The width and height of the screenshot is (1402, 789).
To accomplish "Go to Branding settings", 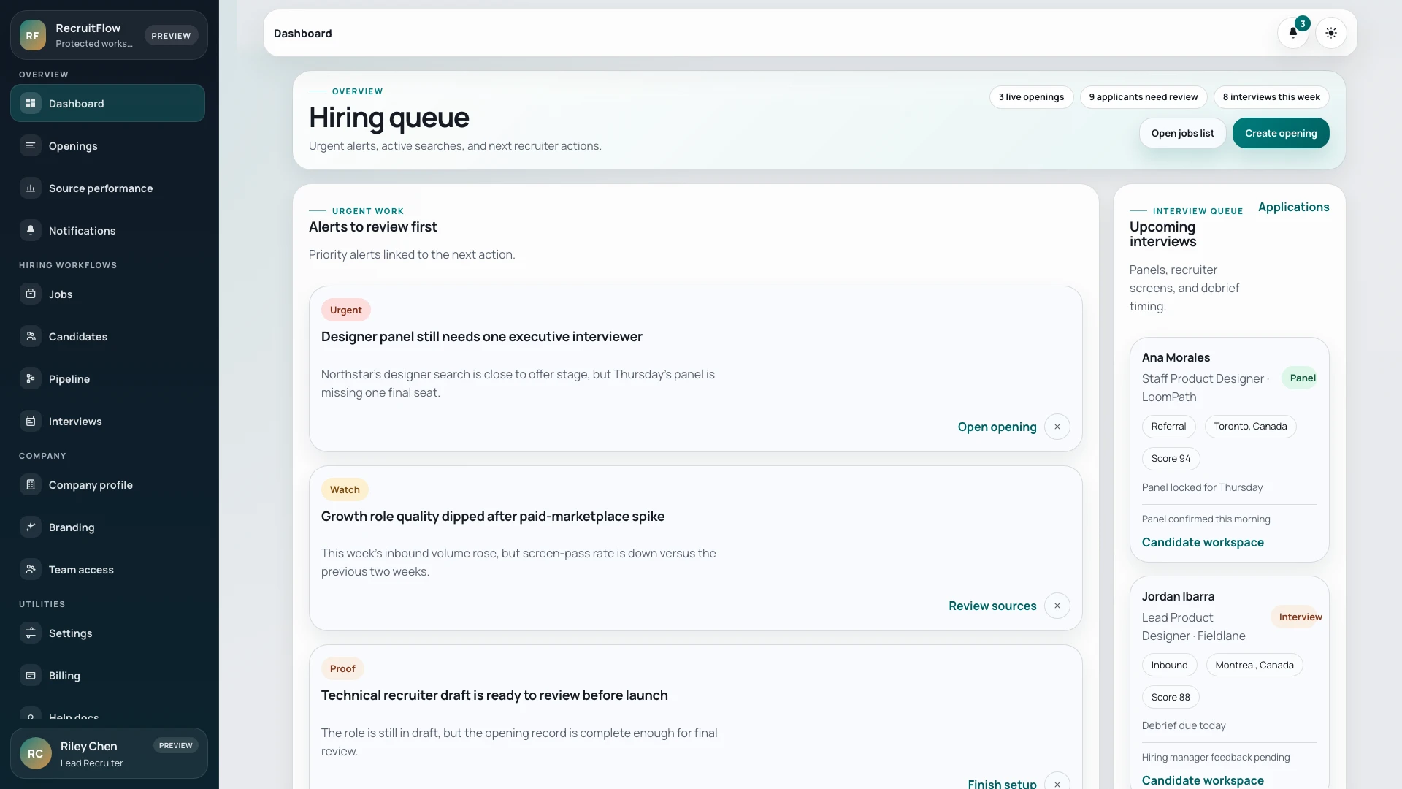I will coord(107,527).
